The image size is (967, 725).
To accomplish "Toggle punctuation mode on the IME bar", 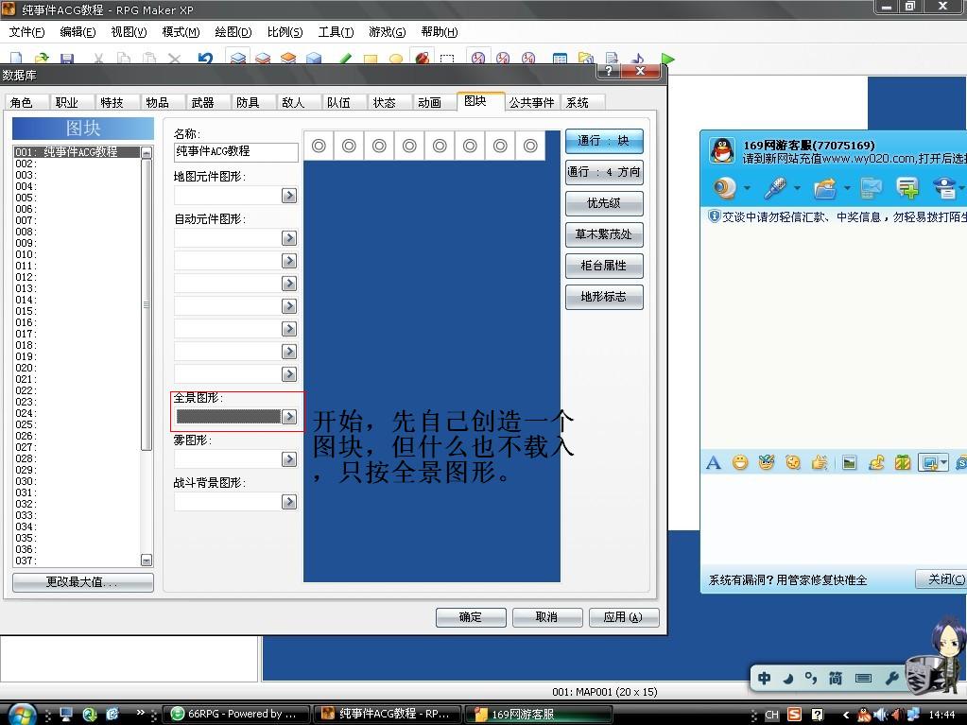I will pos(811,678).
